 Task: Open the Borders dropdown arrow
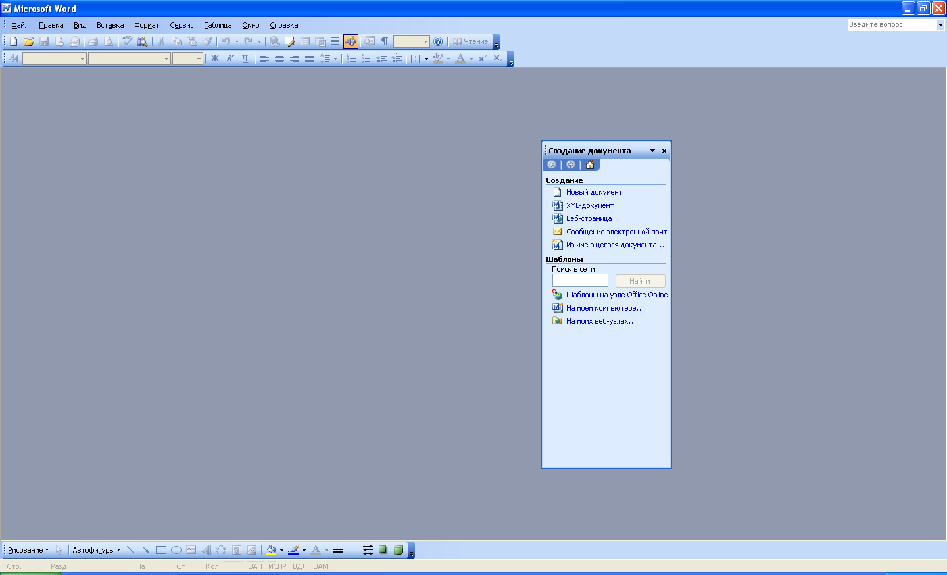pyautogui.click(x=426, y=59)
